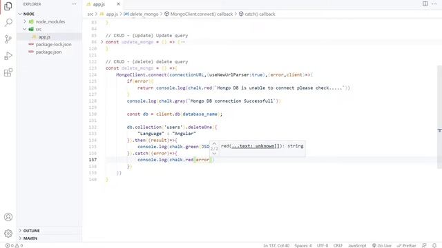Open the Manage gear menu
442x248 pixels.
click(8, 234)
